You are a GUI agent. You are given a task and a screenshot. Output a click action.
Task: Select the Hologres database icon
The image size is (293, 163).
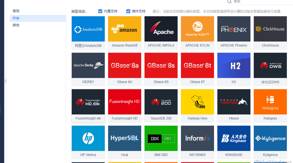pyautogui.click(x=270, y=102)
